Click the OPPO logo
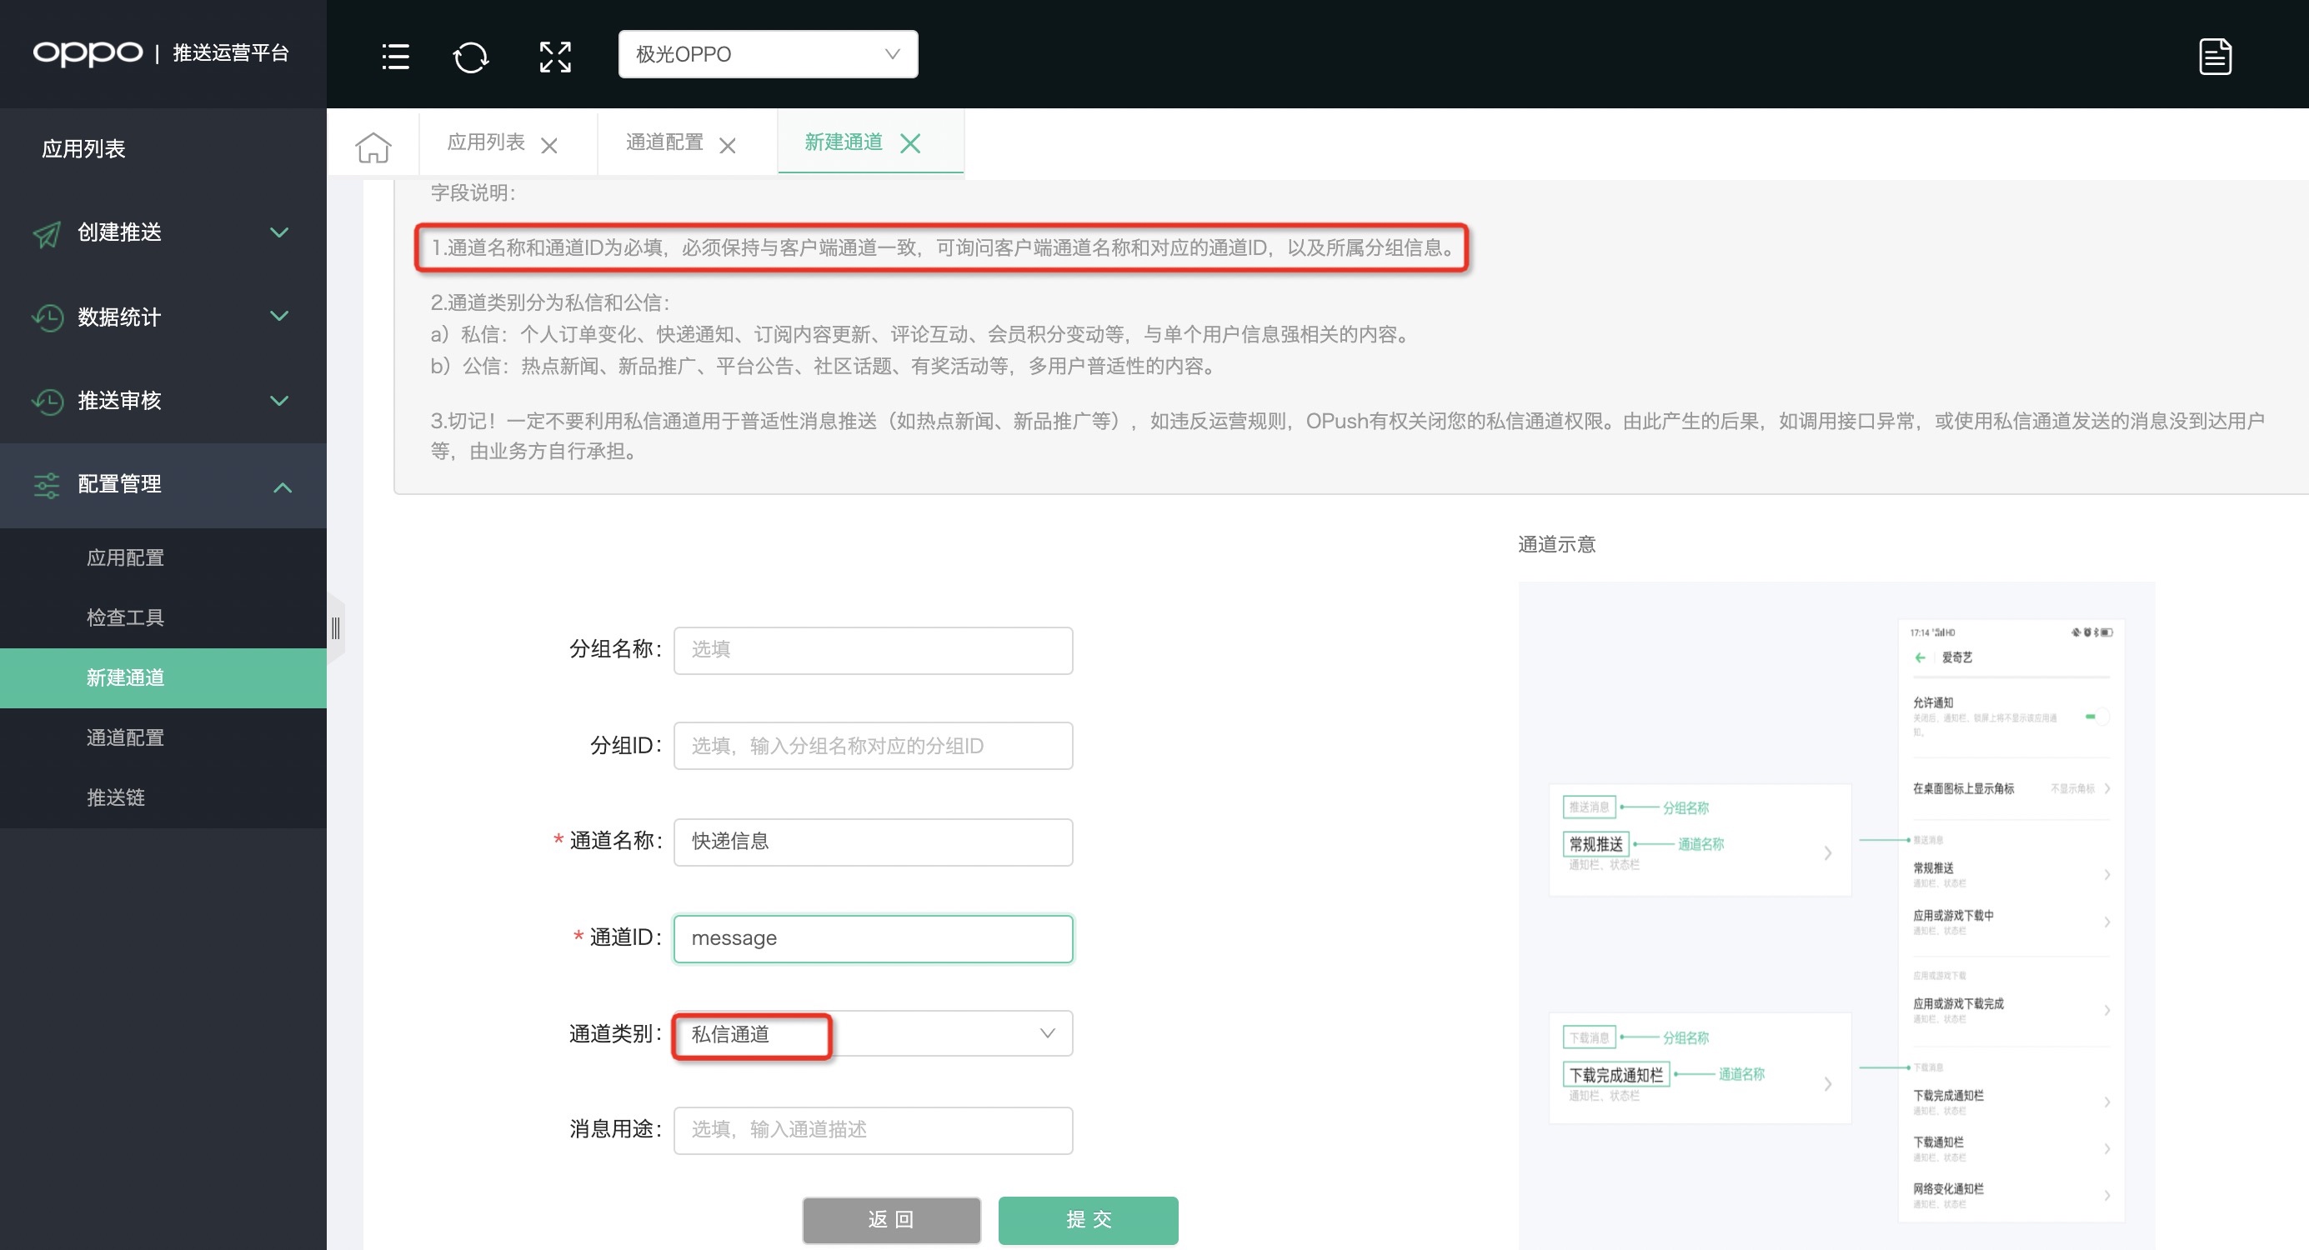Image resolution: width=2309 pixels, height=1250 pixels. point(88,54)
